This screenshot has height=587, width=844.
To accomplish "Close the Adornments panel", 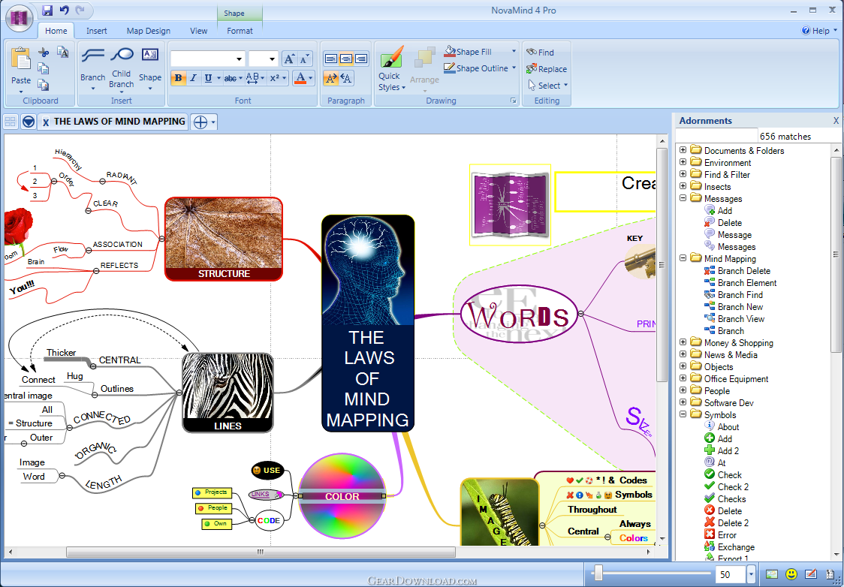I will 836,121.
